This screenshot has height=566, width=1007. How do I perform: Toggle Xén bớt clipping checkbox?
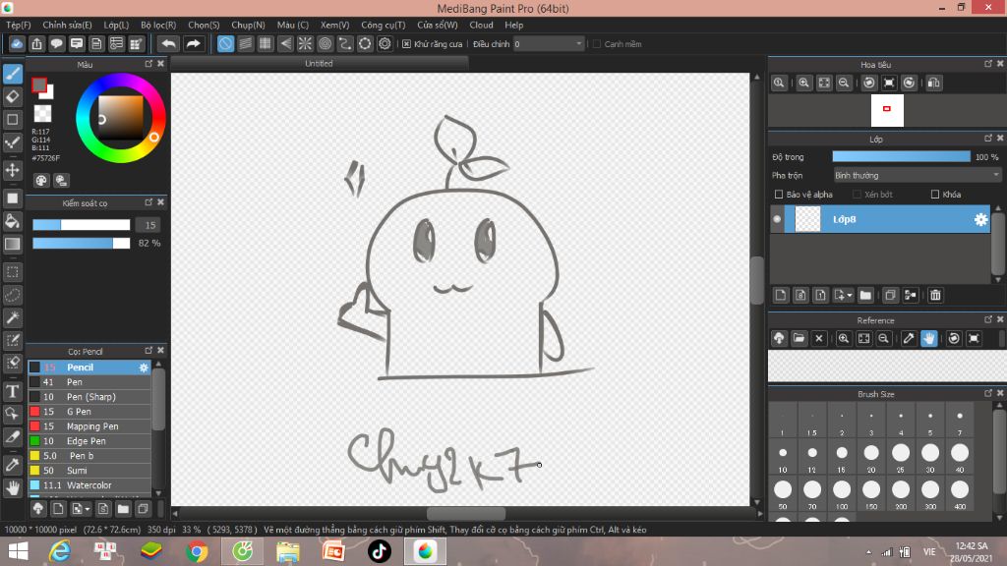click(857, 195)
